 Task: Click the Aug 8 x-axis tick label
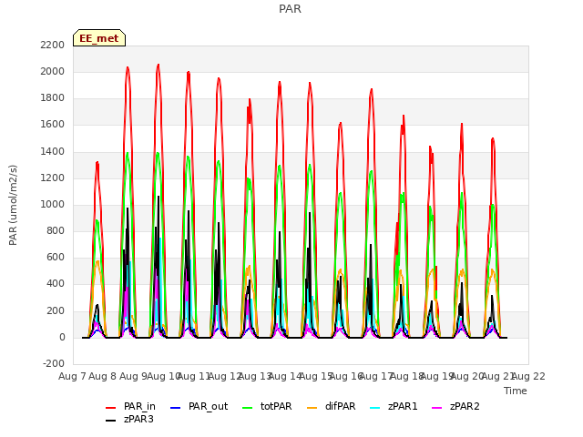coord(103,376)
